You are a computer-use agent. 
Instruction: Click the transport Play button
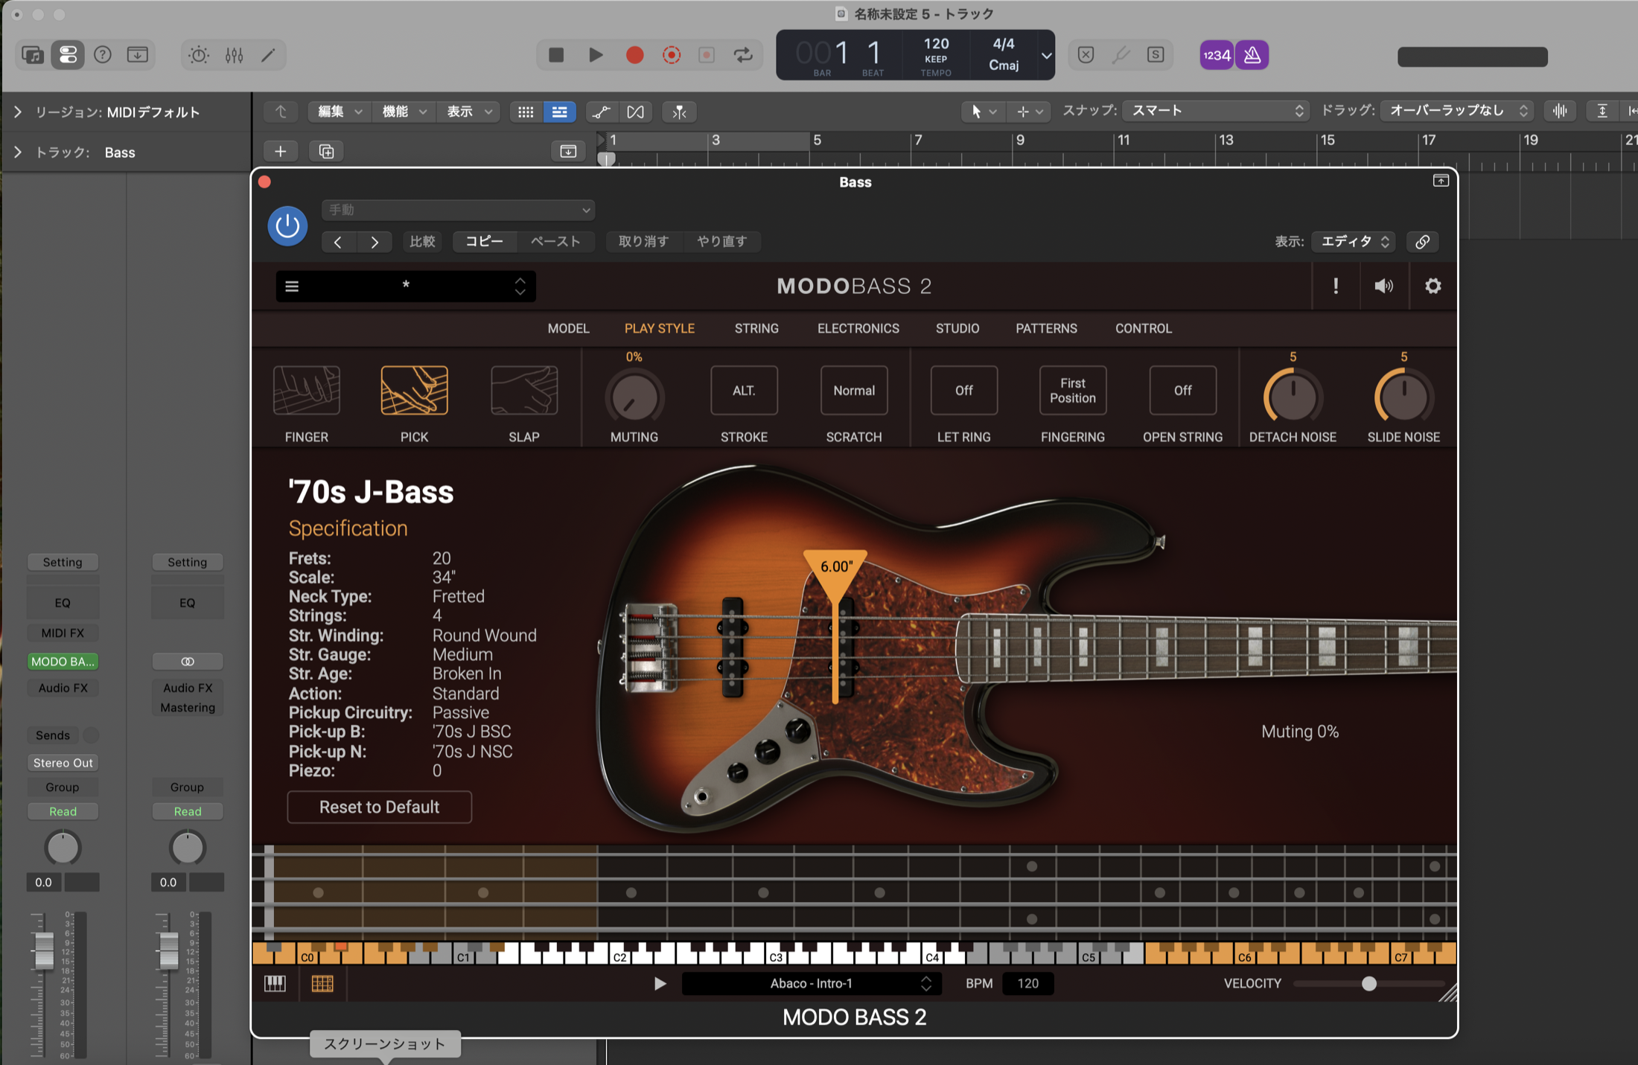pos(596,54)
